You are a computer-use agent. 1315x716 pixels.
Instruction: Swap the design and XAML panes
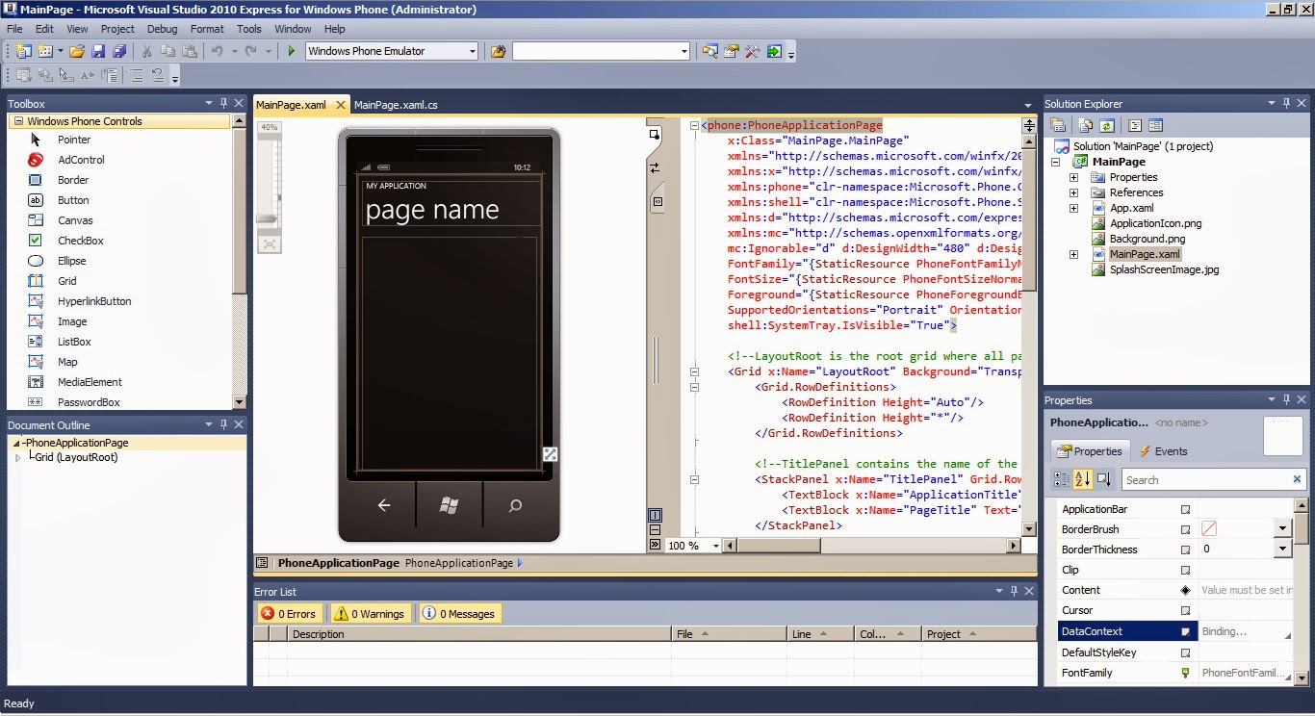coord(656,167)
